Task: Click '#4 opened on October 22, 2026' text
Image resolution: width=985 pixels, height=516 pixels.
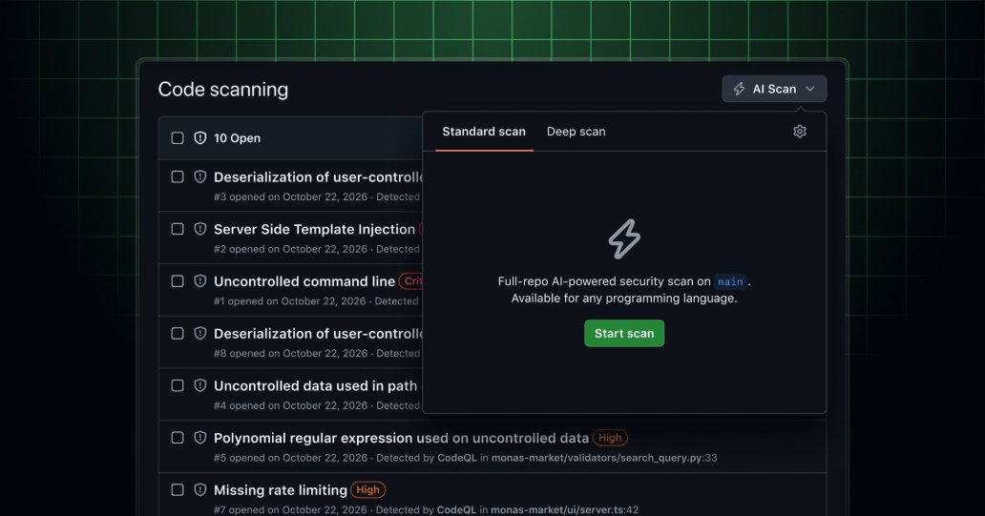Action: [290, 405]
